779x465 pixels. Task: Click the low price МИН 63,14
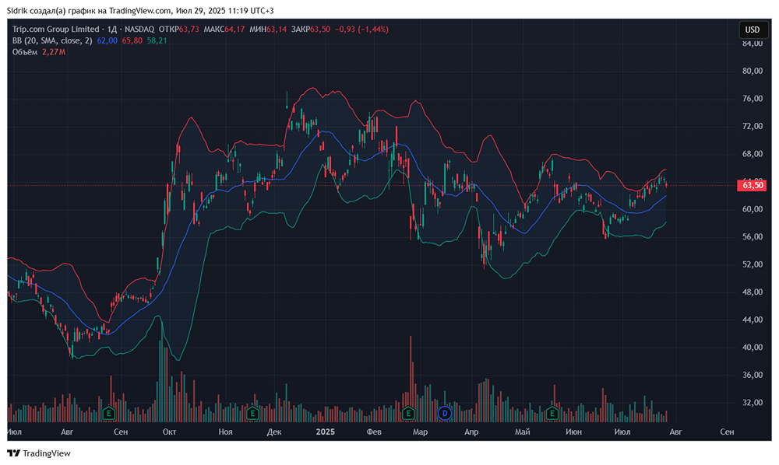pyautogui.click(x=268, y=30)
